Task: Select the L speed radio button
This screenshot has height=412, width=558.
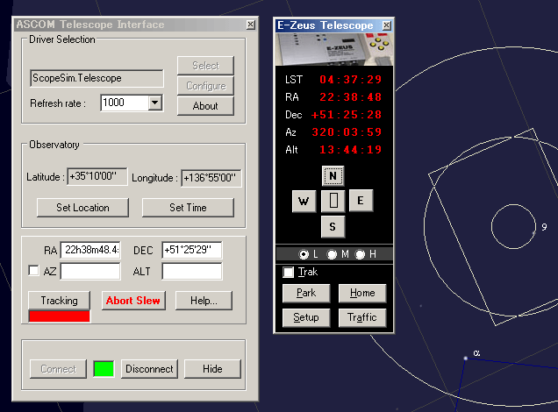Action: click(x=304, y=254)
